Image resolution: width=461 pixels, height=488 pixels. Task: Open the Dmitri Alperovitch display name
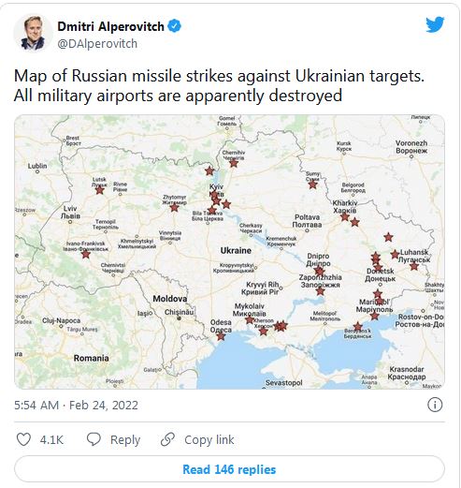pyautogui.click(x=110, y=26)
